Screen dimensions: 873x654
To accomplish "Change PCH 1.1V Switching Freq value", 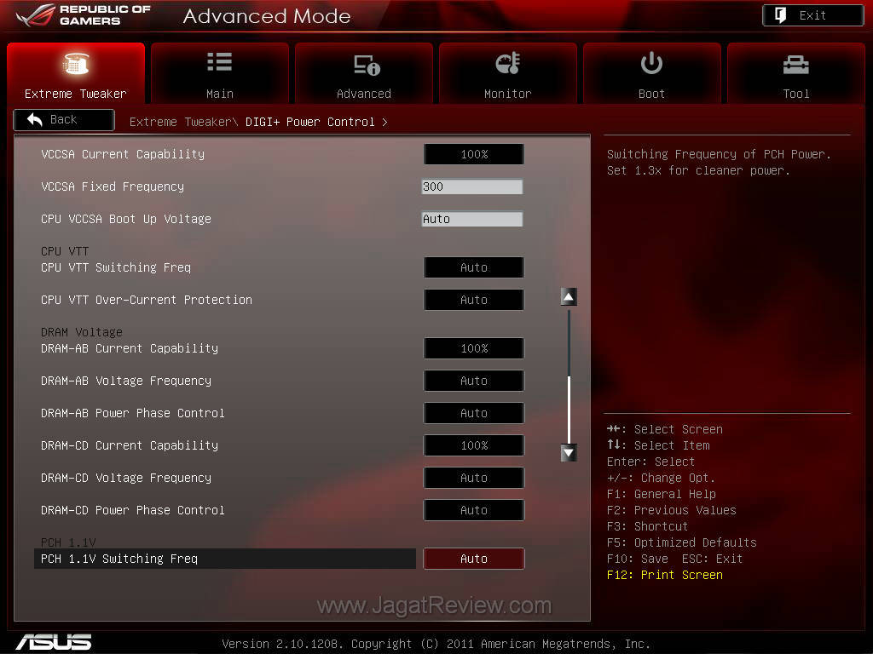I will 473,559.
